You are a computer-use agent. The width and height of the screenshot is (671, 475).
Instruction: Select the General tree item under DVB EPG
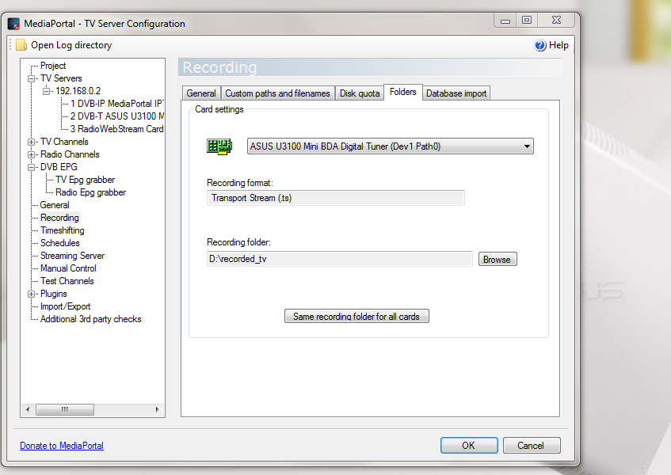55,205
